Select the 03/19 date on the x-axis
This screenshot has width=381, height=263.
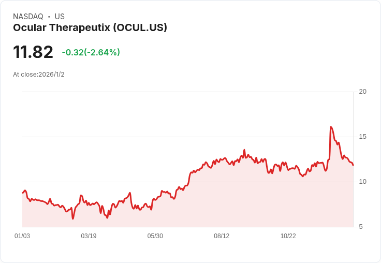[89, 236]
